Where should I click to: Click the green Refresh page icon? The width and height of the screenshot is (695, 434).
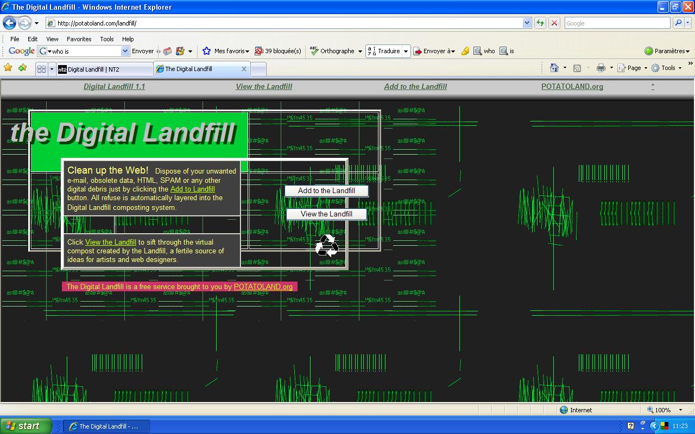coord(540,23)
